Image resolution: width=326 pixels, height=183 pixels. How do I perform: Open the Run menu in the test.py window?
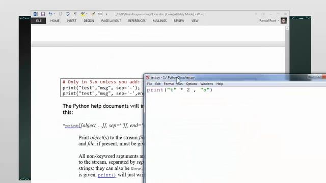pyautogui.click(x=180, y=84)
